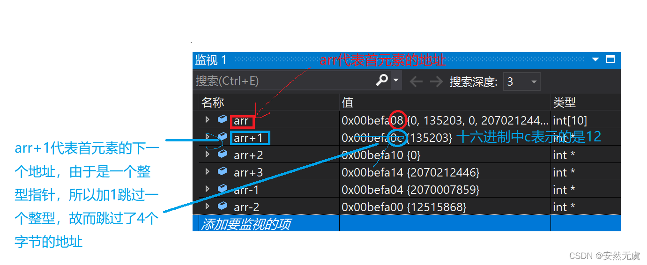Click the int * type of arr+3
This screenshot has width=647, height=265.
click(x=564, y=172)
